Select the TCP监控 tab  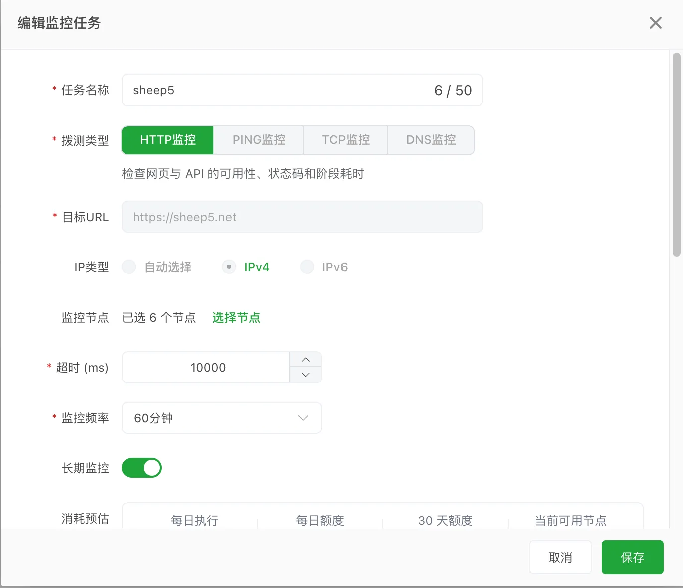click(x=346, y=140)
